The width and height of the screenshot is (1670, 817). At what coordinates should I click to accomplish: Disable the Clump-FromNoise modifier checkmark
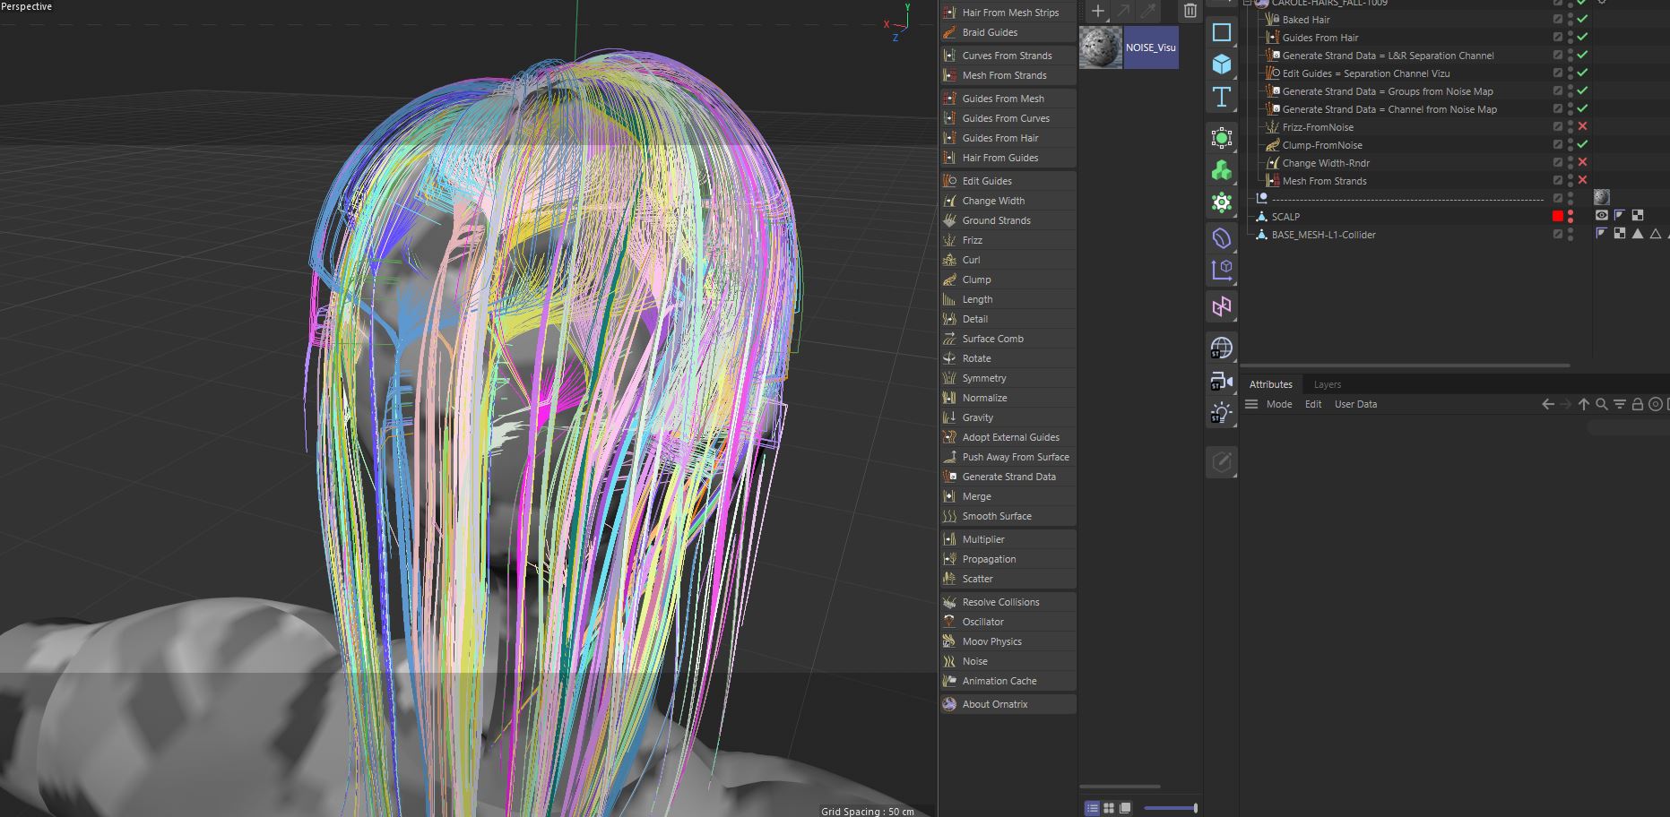pos(1582,145)
